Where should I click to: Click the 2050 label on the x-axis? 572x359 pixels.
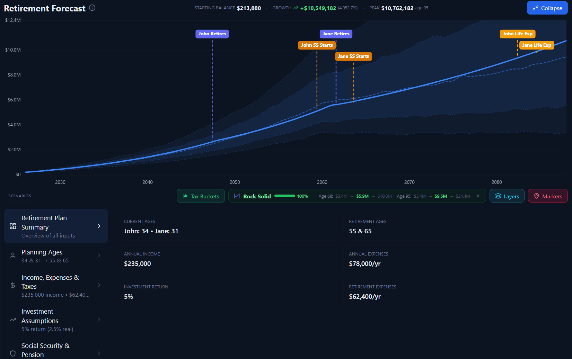point(235,182)
